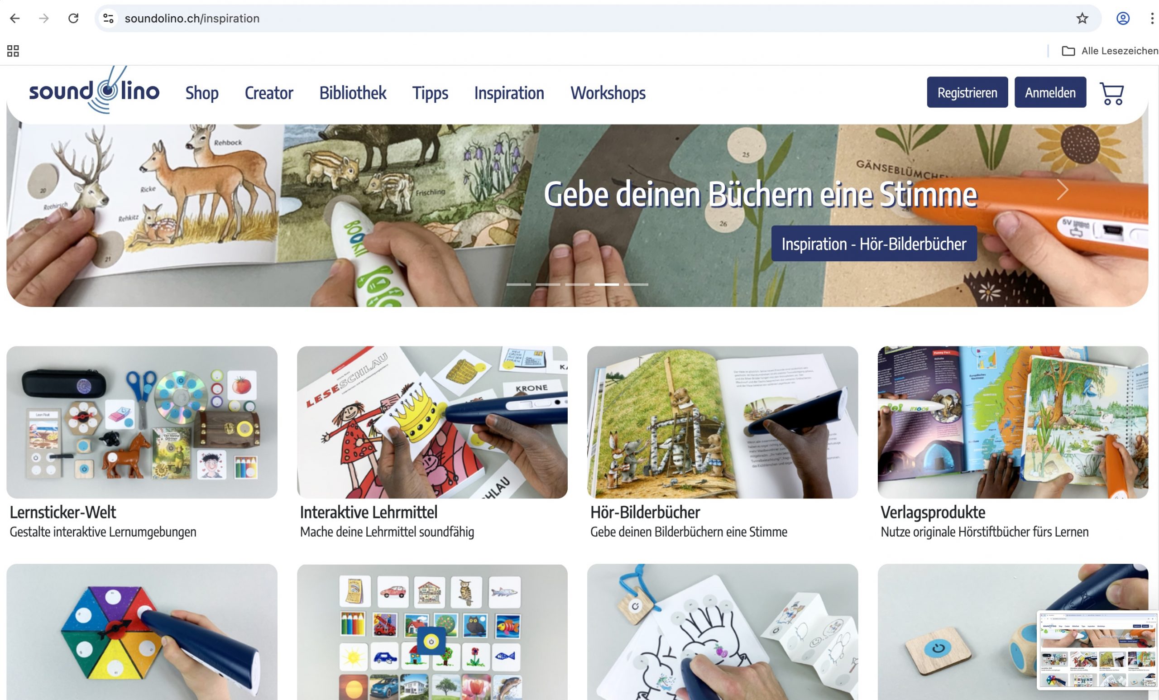Image resolution: width=1159 pixels, height=700 pixels.
Task: Advance carousel with the right chevron
Action: point(1062,190)
